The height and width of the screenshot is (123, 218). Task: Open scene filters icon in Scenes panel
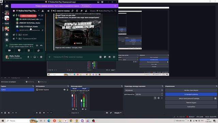[x=9, y=113]
